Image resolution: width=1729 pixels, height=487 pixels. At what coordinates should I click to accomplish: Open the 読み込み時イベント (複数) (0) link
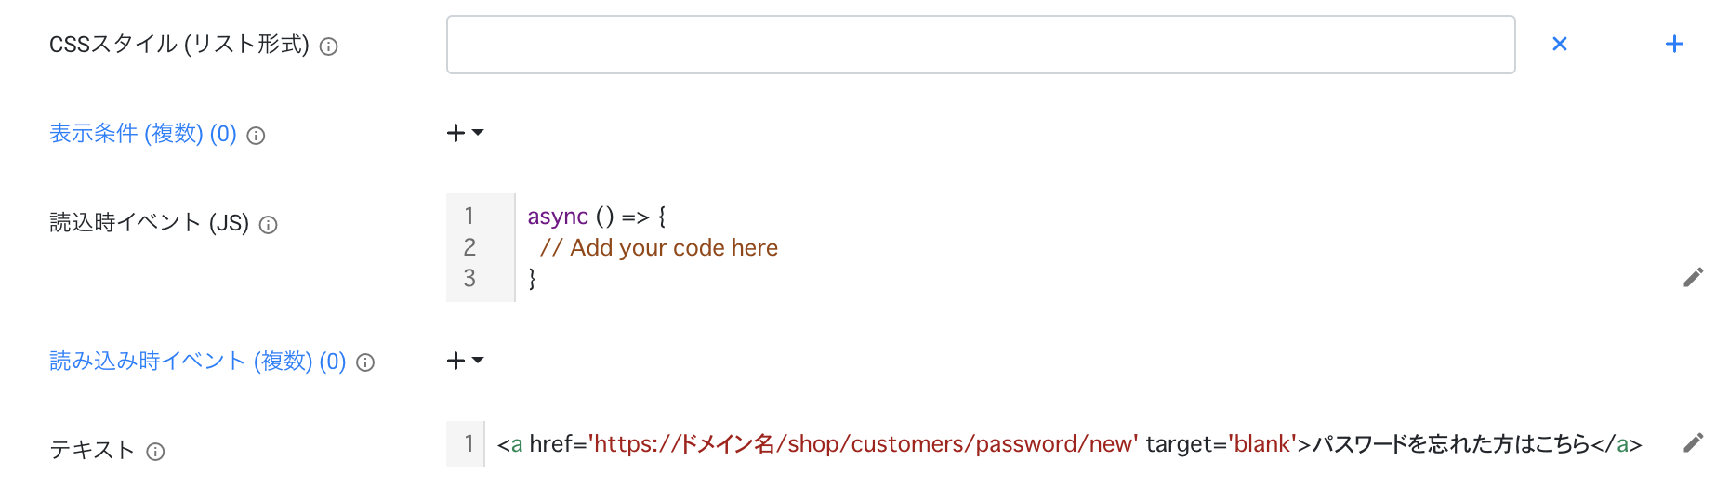point(198,361)
